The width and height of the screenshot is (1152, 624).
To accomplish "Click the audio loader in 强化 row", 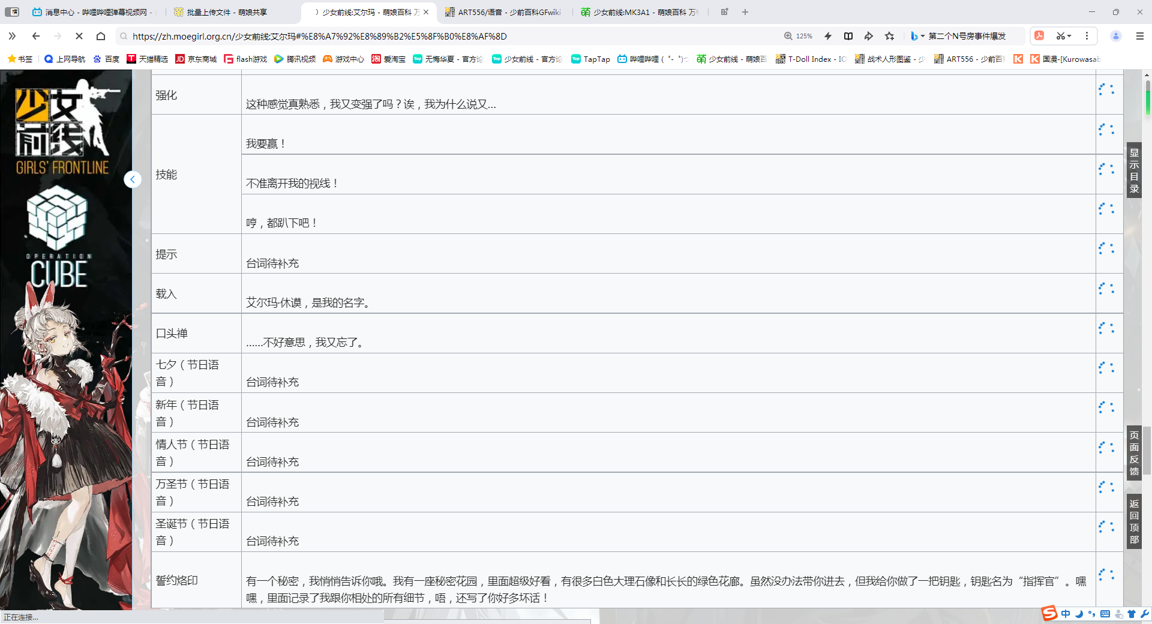I will [1106, 89].
